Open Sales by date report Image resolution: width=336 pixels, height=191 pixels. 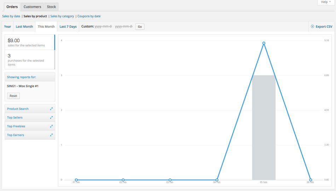11,16
